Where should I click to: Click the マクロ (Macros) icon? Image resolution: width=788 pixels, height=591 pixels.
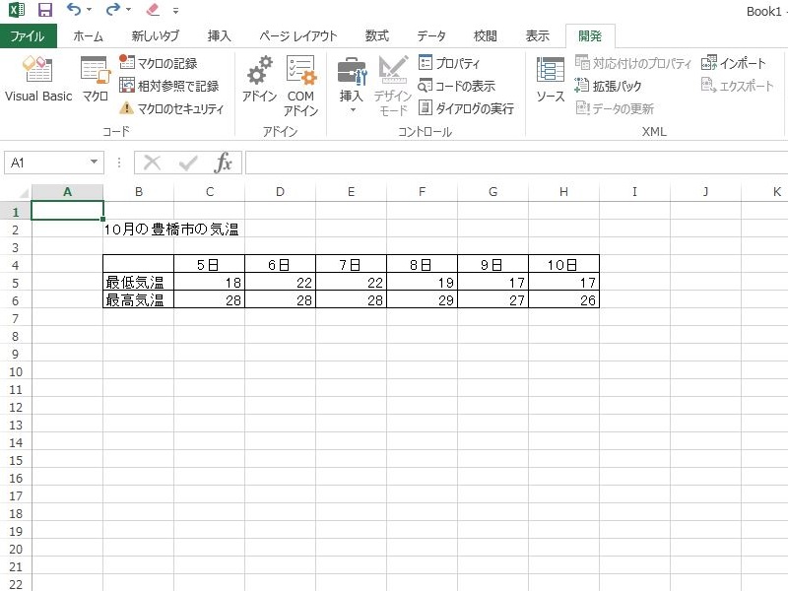click(x=95, y=79)
